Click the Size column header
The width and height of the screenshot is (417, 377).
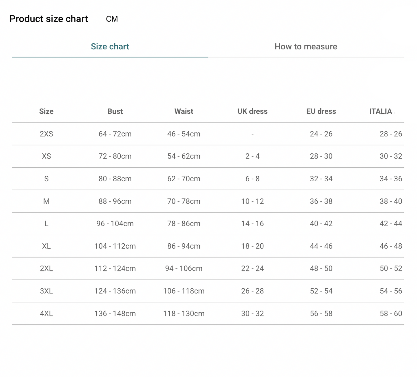46,111
